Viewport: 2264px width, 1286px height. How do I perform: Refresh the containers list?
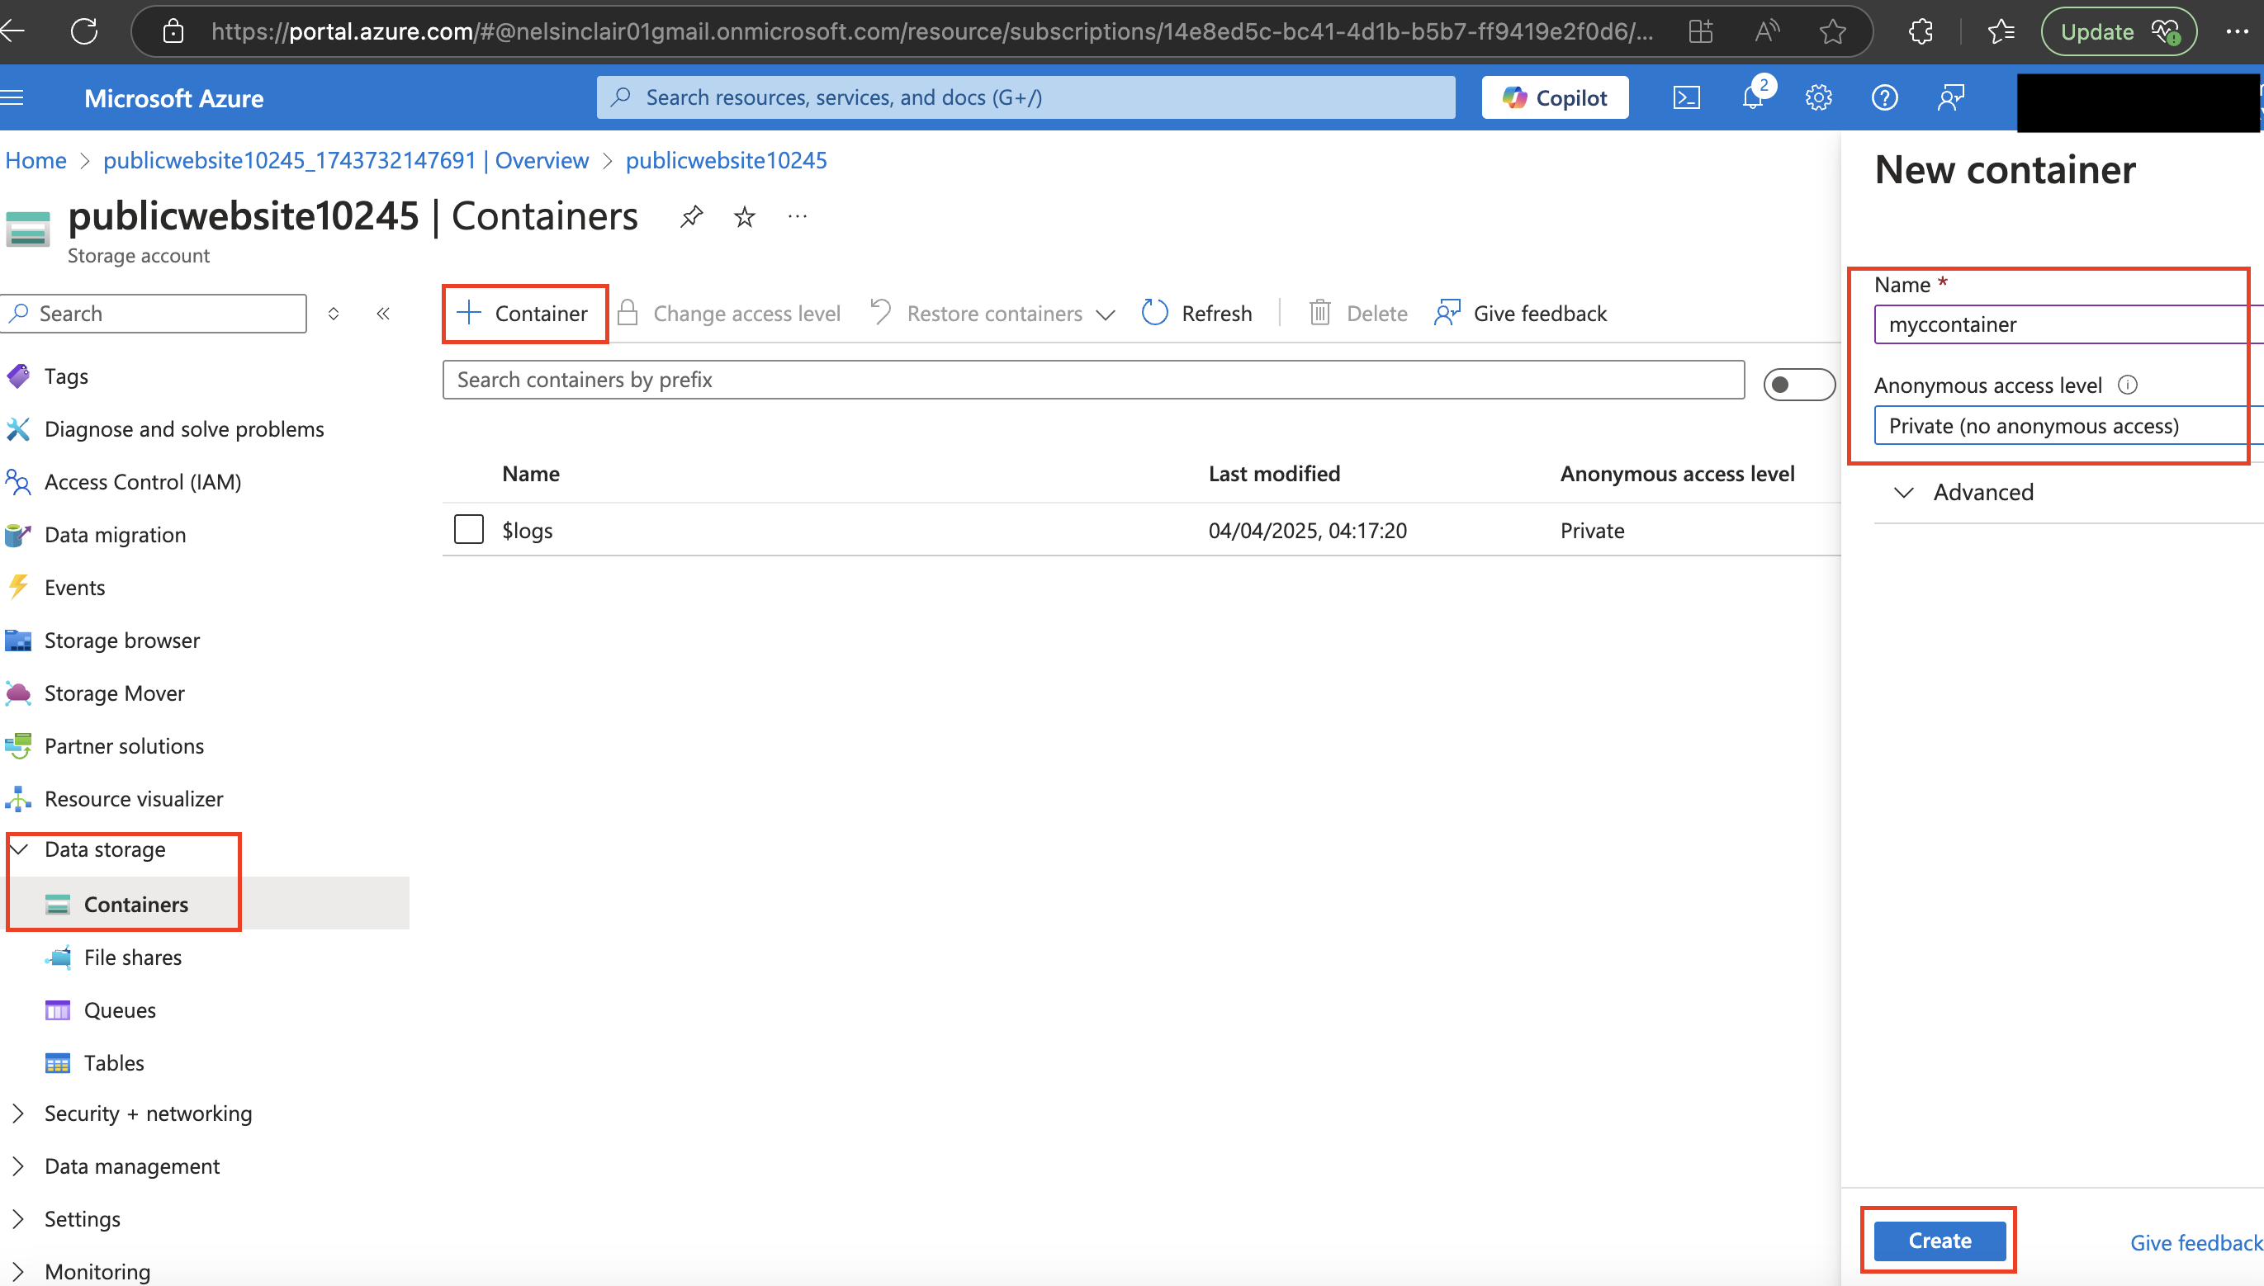pos(1197,314)
